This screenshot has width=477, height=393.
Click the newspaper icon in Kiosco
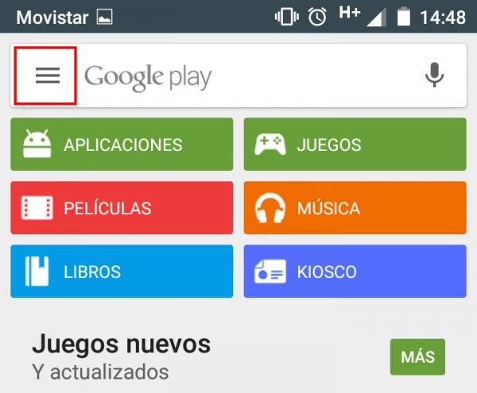270,272
